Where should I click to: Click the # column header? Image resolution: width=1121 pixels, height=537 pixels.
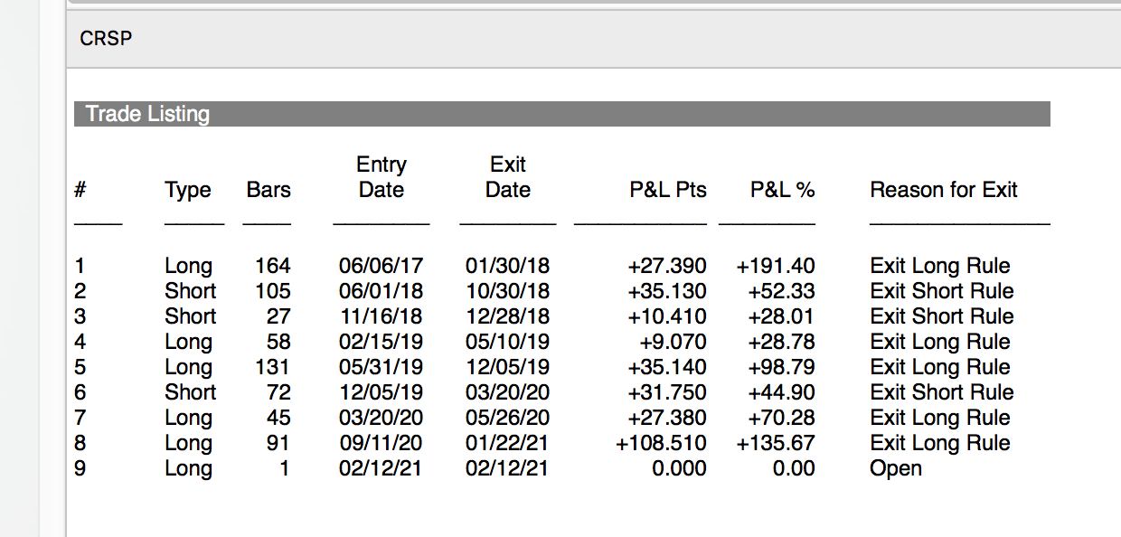(x=80, y=190)
